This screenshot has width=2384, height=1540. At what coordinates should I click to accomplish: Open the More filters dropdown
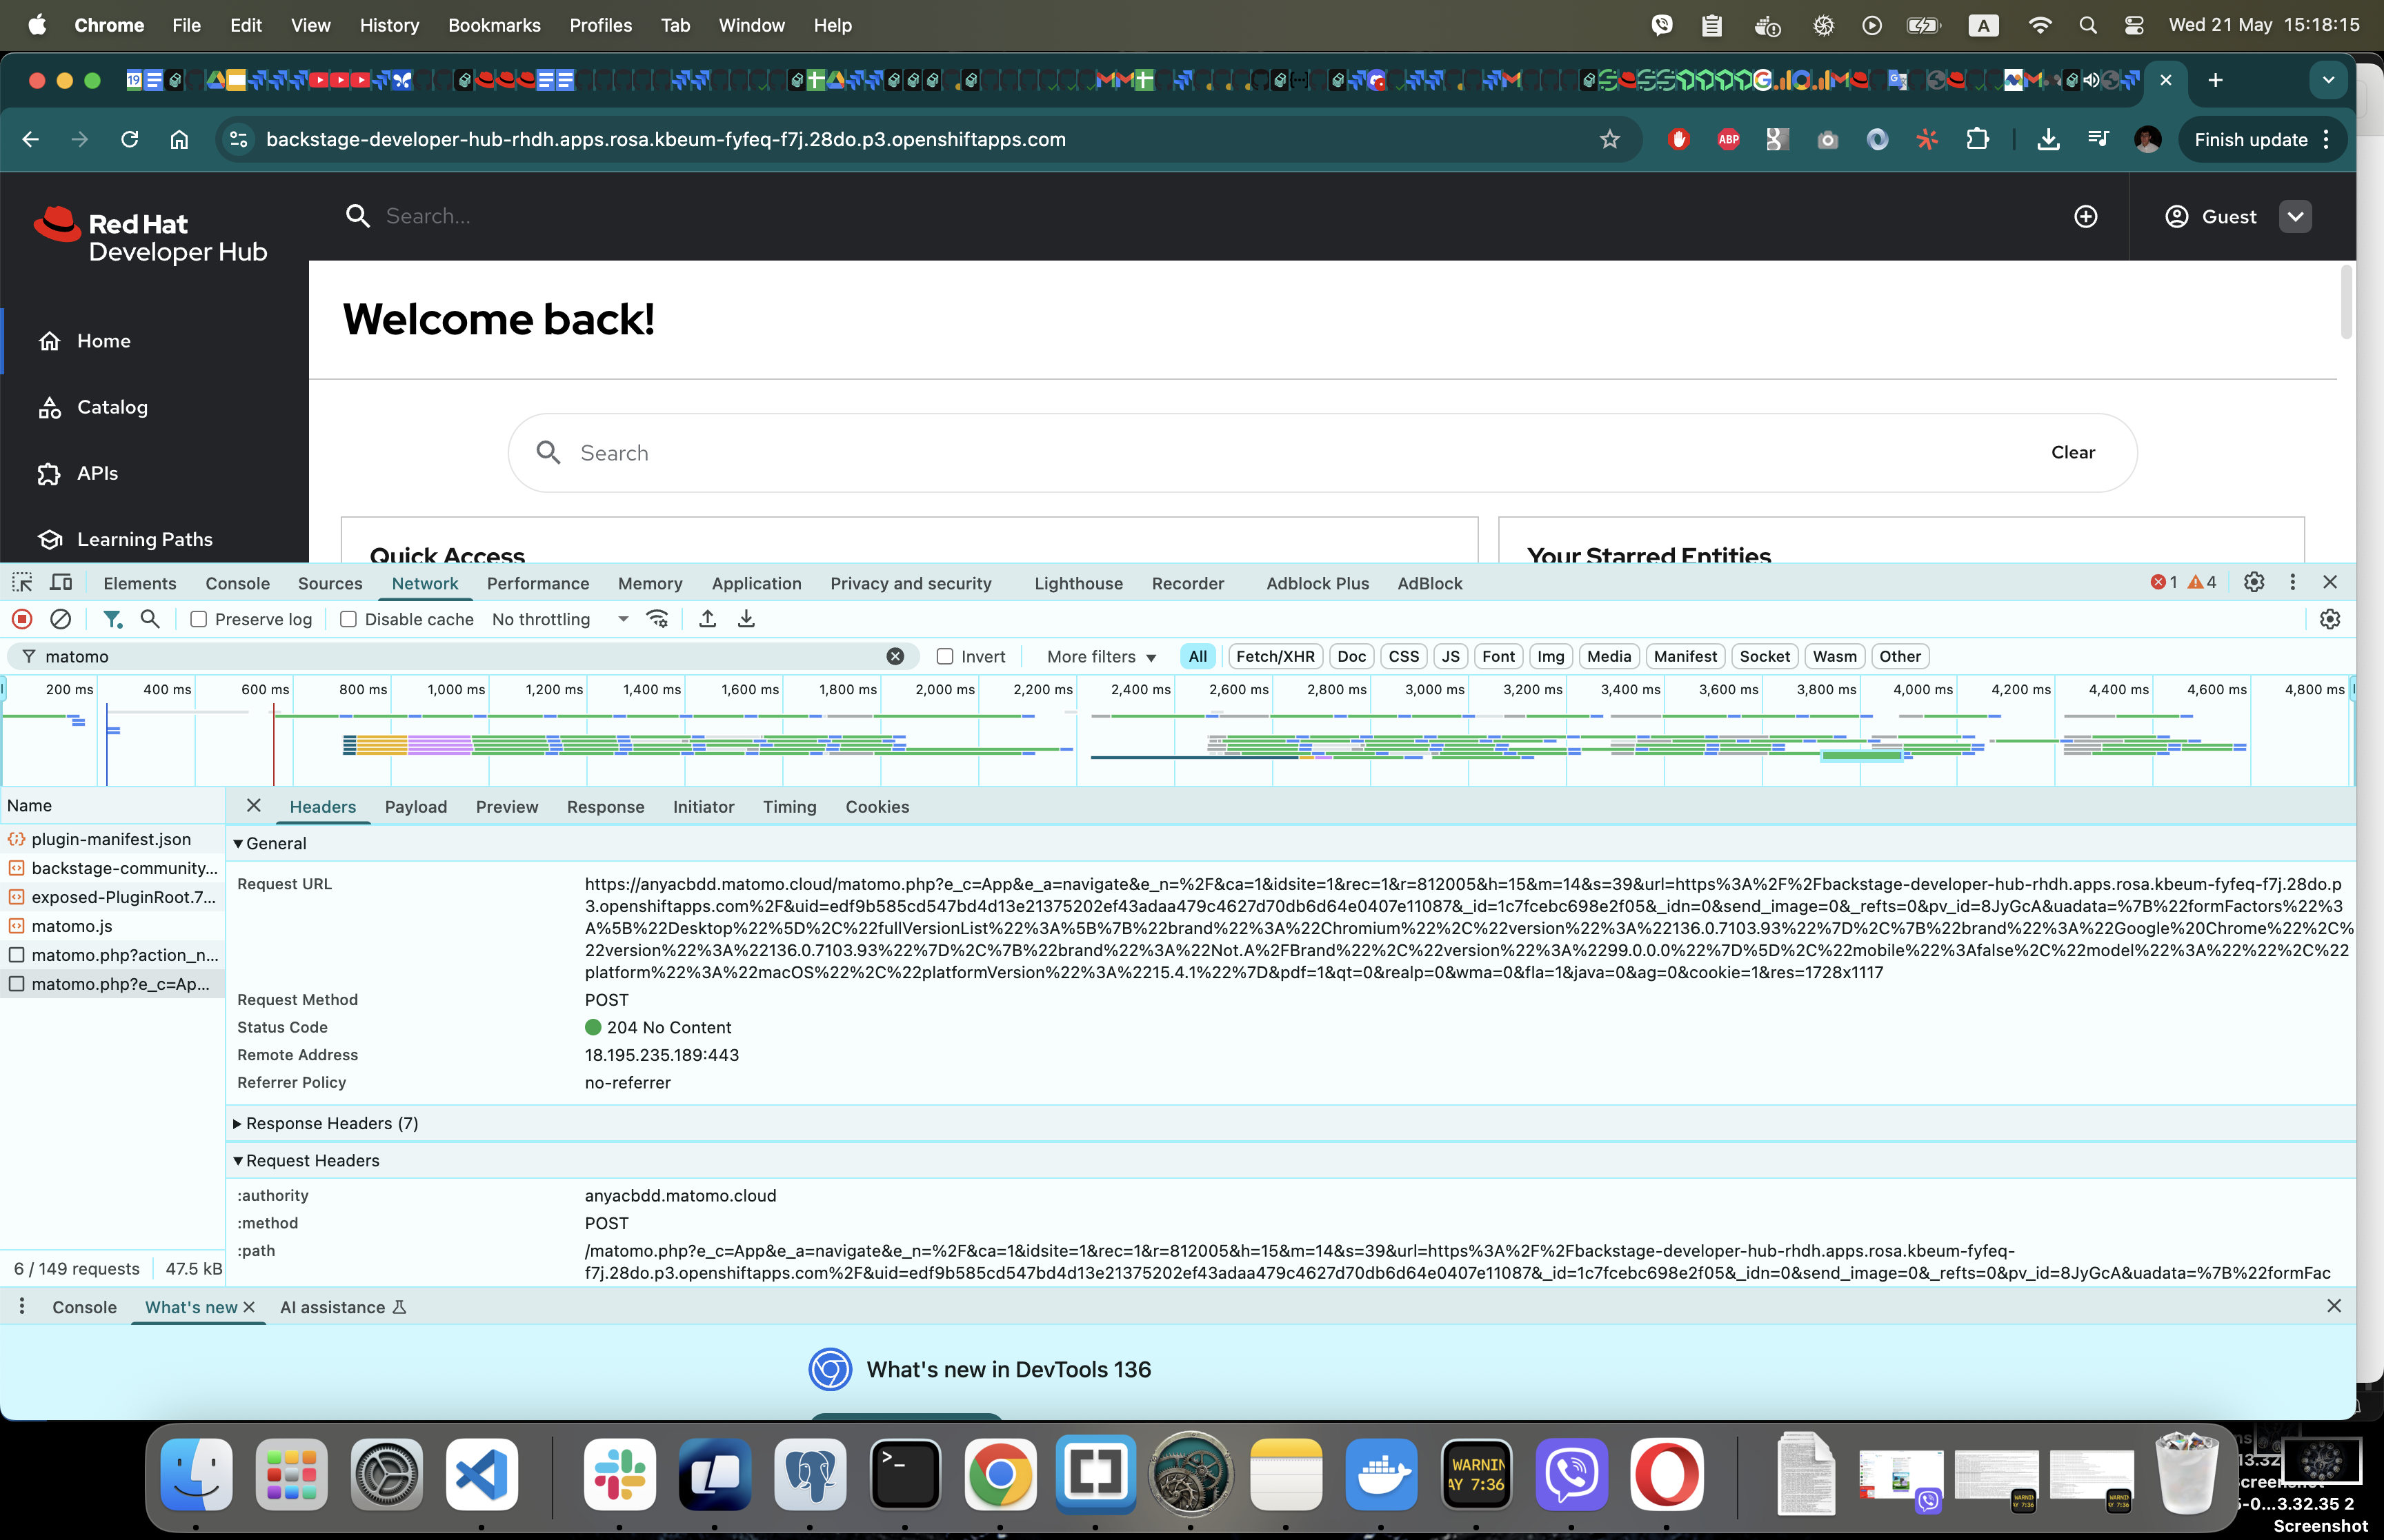point(1102,656)
